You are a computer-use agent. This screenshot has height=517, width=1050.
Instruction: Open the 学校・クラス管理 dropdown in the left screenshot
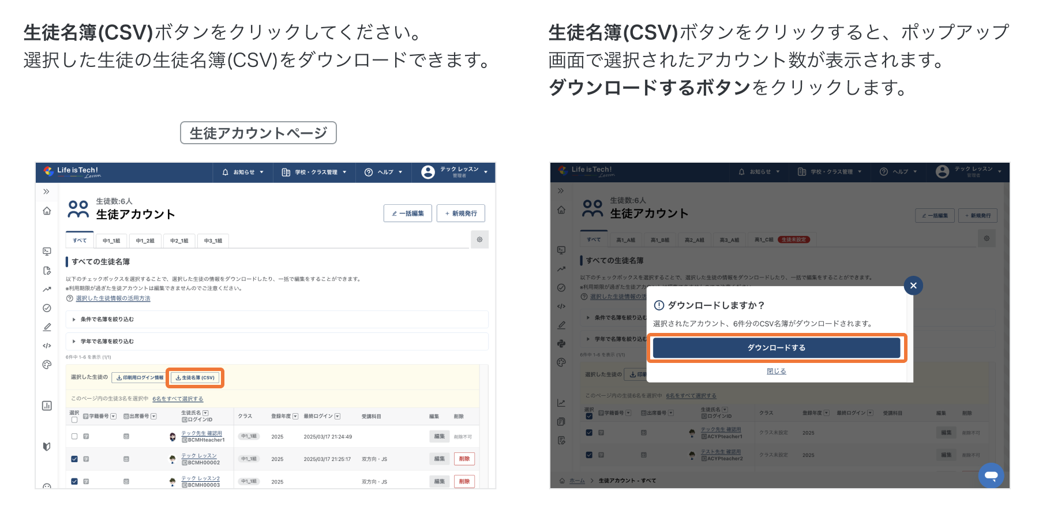coord(314,172)
